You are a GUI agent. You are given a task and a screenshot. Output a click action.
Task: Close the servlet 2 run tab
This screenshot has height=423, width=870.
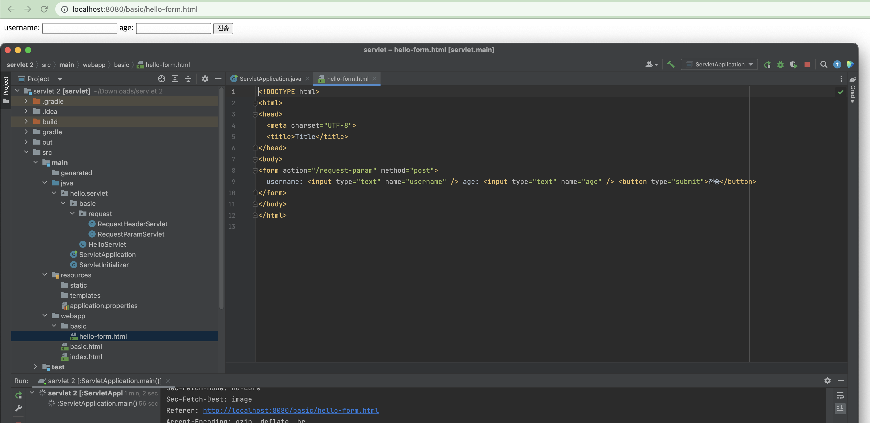click(x=168, y=381)
